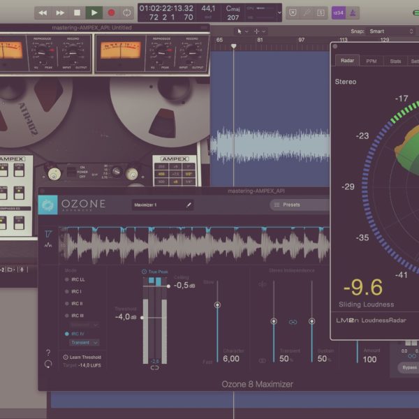Click the Target -14,0 LUFS value
The image size is (419, 419).
tap(90, 365)
